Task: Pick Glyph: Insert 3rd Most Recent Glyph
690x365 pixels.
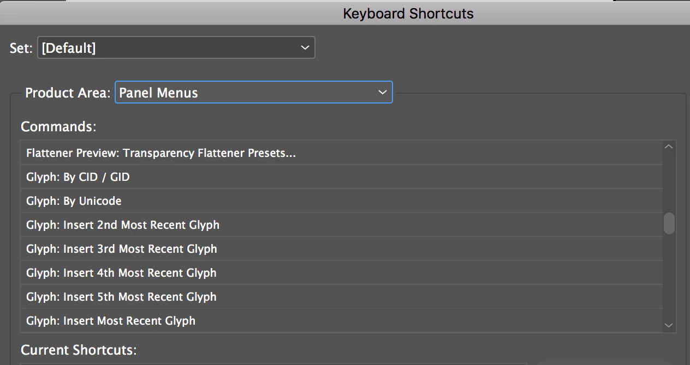Action: click(x=122, y=249)
